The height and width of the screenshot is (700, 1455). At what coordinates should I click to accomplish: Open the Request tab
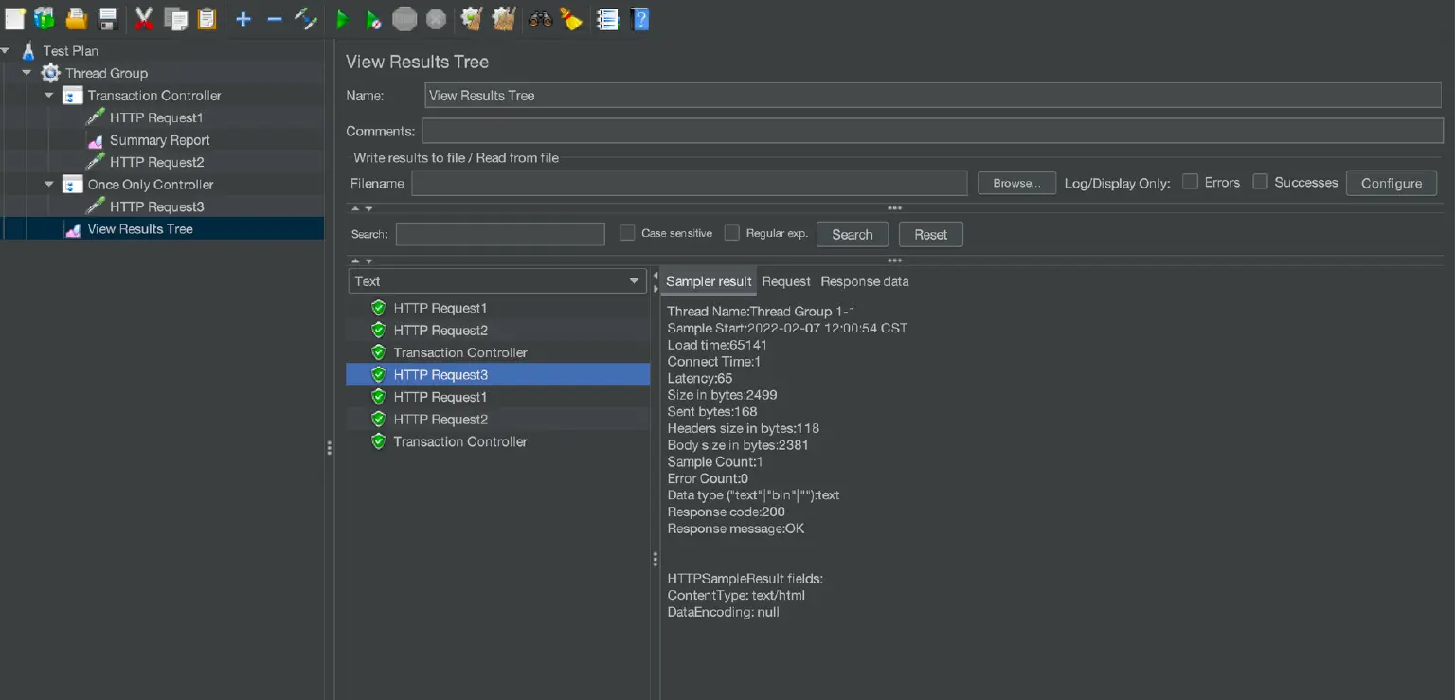pos(786,281)
